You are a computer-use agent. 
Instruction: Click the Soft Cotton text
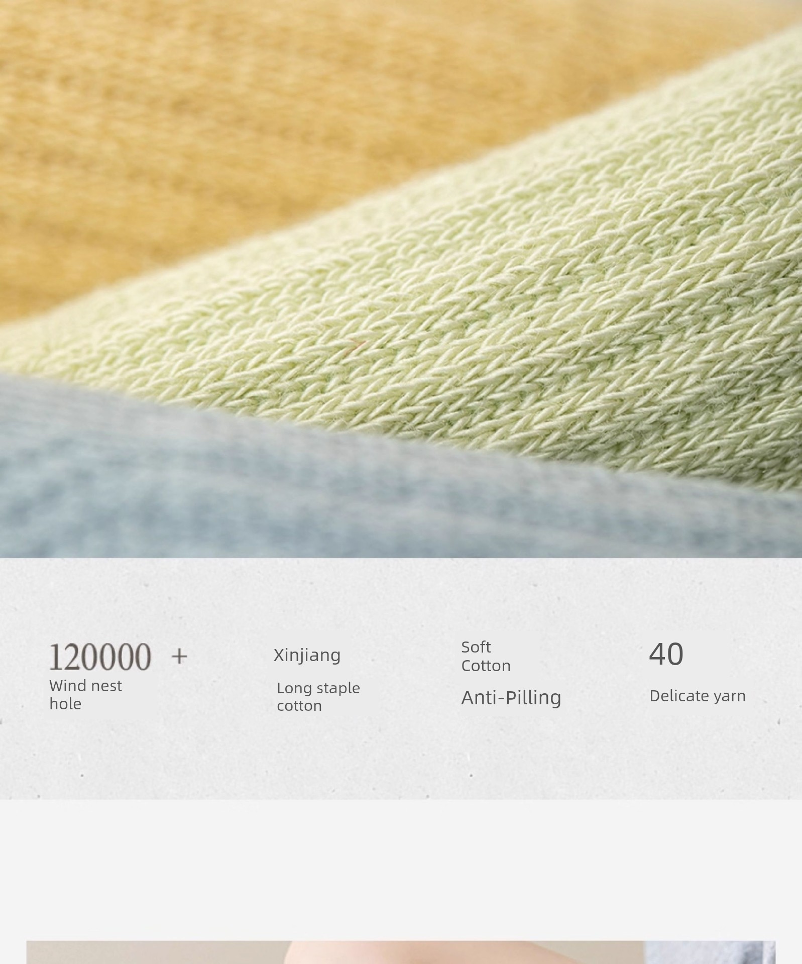click(x=486, y=656)
